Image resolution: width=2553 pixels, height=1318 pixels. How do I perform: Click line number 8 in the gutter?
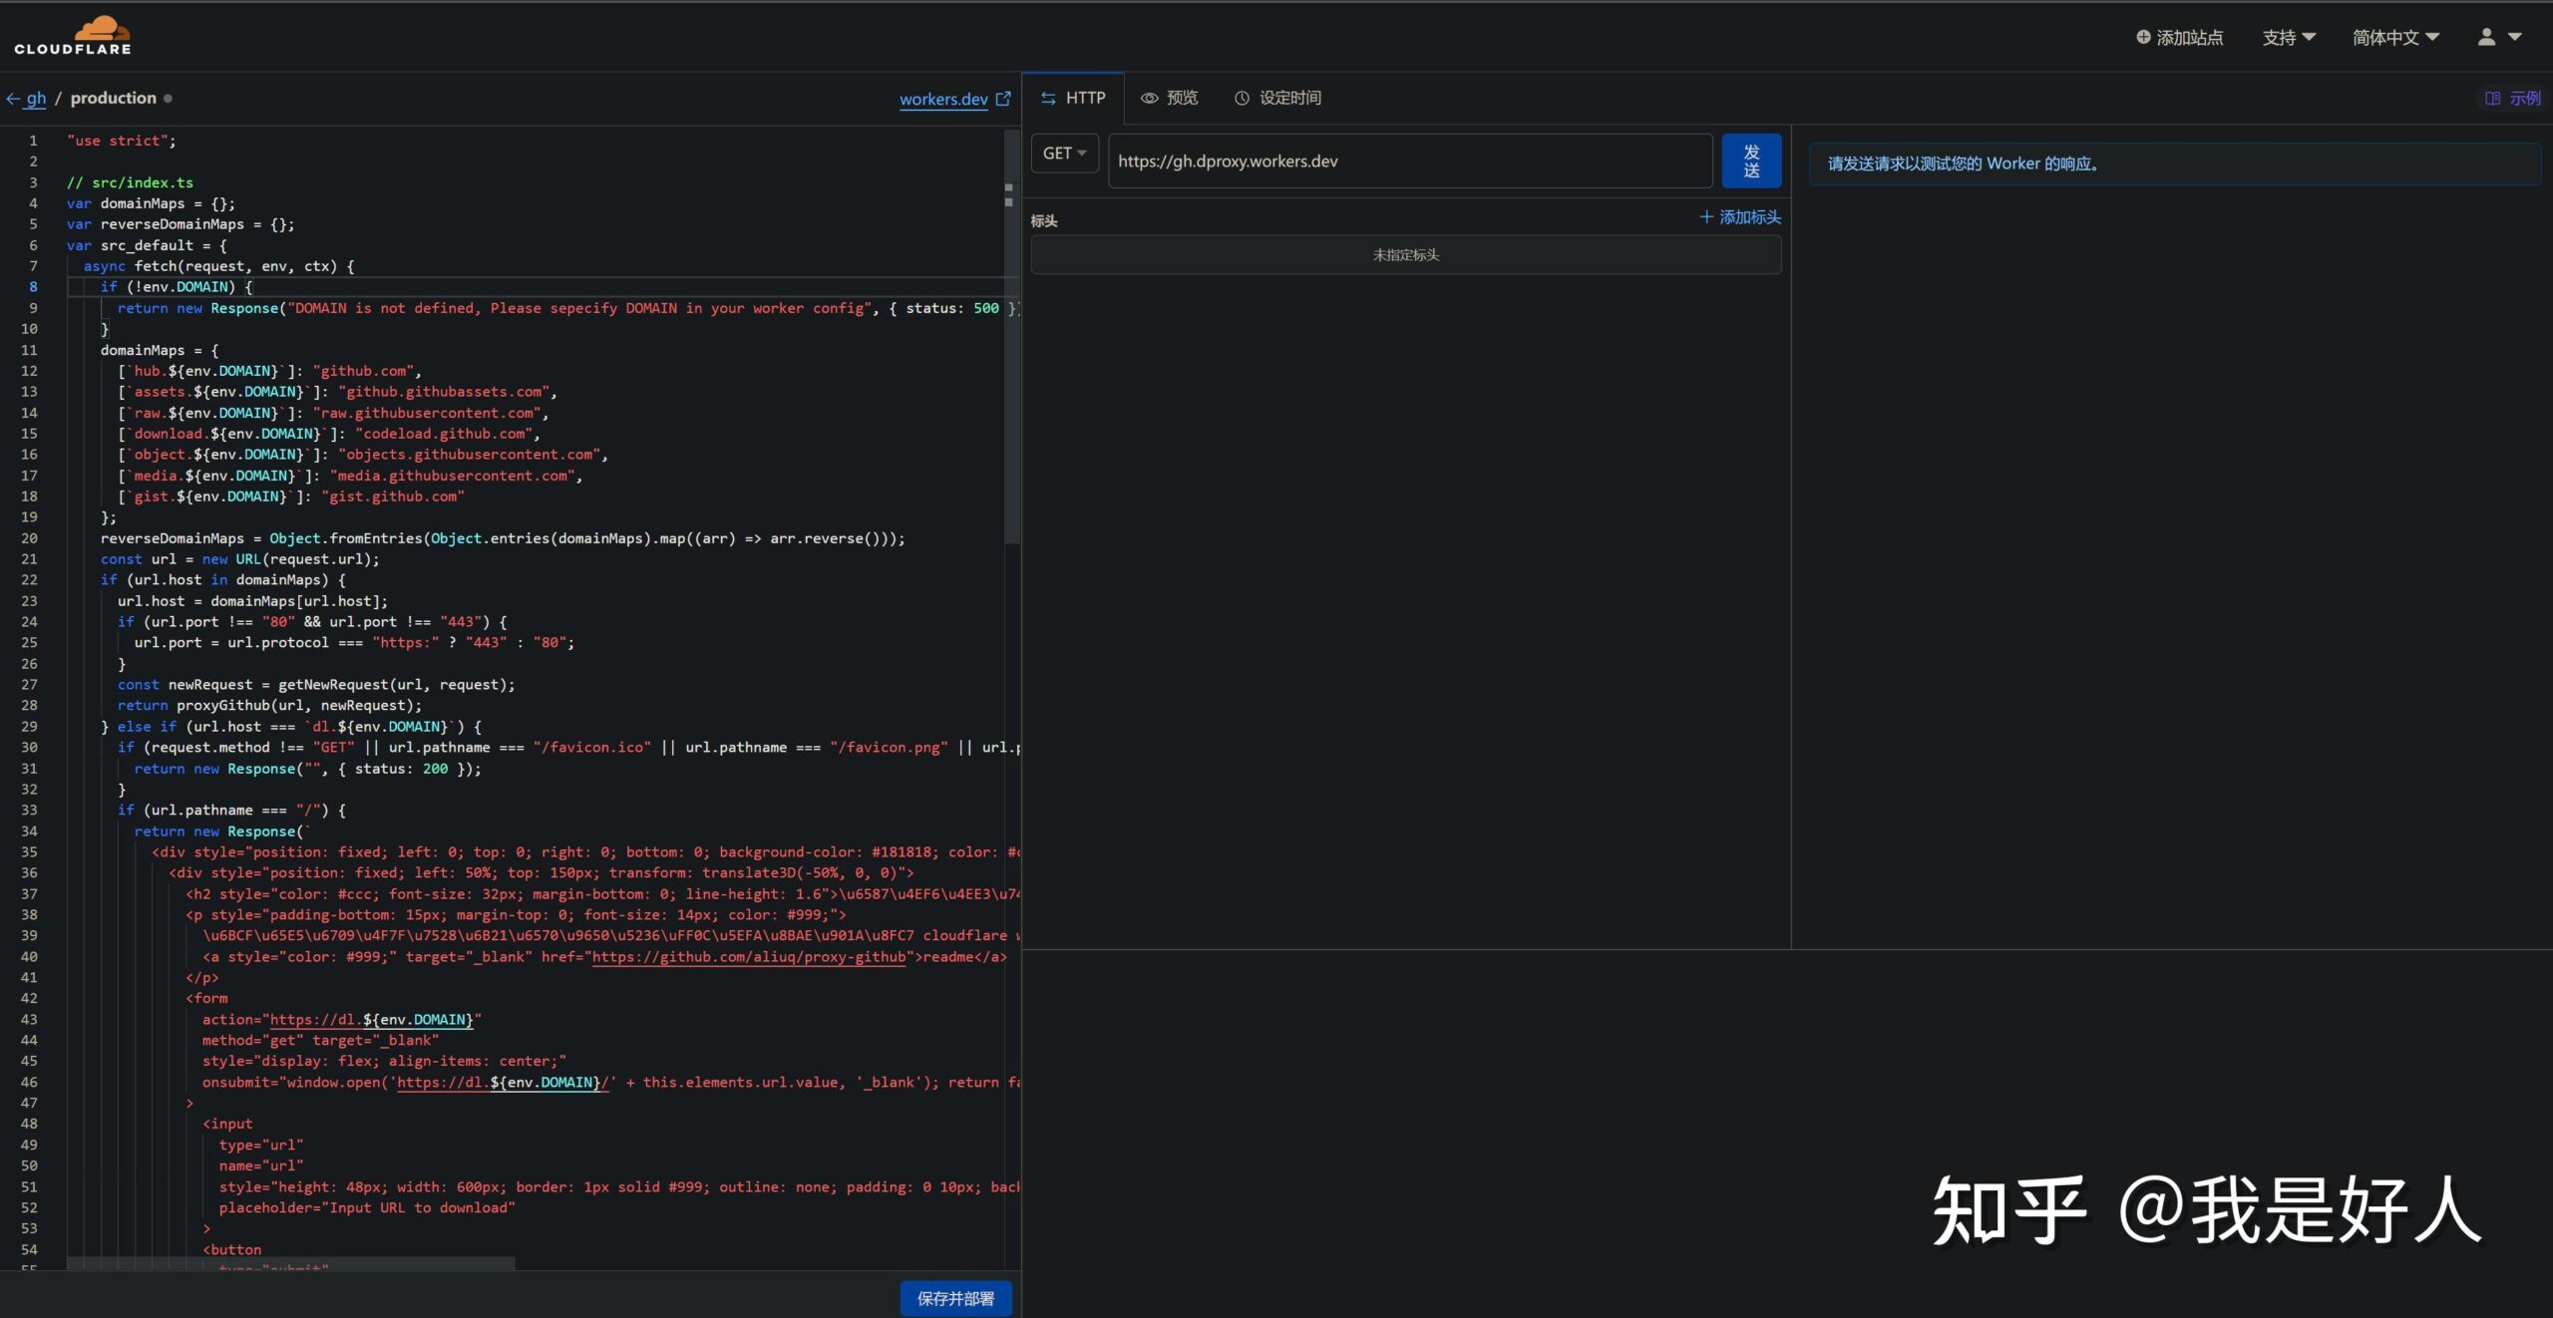coord(32,287)
